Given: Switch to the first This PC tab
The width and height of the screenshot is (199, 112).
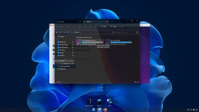Looking at the screenshot, I should tap(68, 22).
